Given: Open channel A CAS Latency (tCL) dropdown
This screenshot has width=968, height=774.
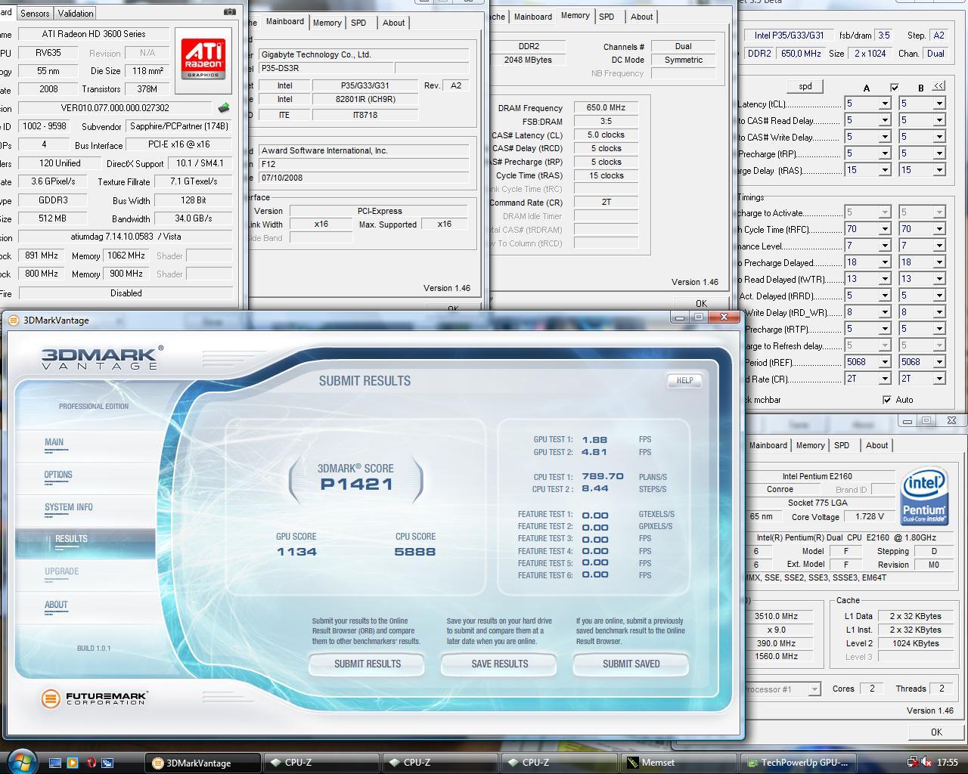Looking at the screenshot, I should click(883, 104).
